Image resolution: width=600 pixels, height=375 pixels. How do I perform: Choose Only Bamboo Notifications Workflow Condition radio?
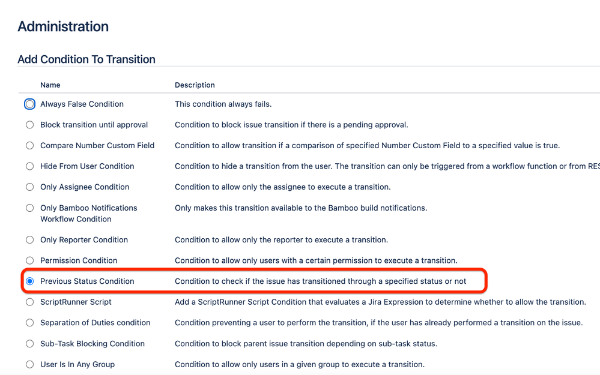(x=29, y=208)
